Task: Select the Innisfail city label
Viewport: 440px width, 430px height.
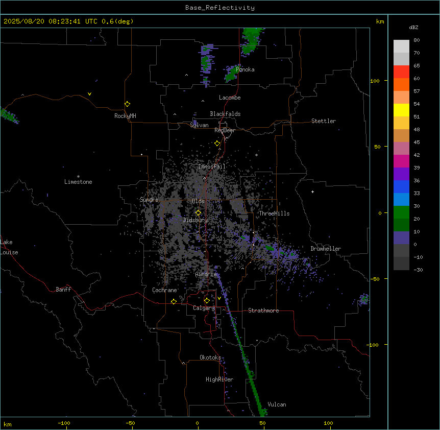Action: click(x=212, y=166)
